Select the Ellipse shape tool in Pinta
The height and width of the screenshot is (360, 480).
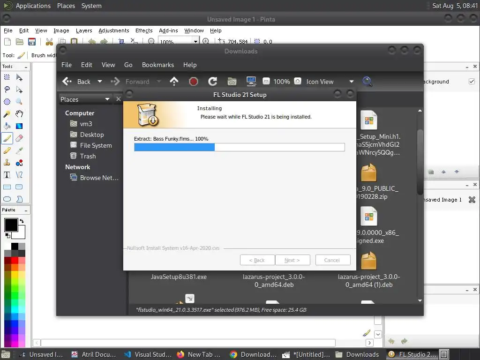click(7, 199)
